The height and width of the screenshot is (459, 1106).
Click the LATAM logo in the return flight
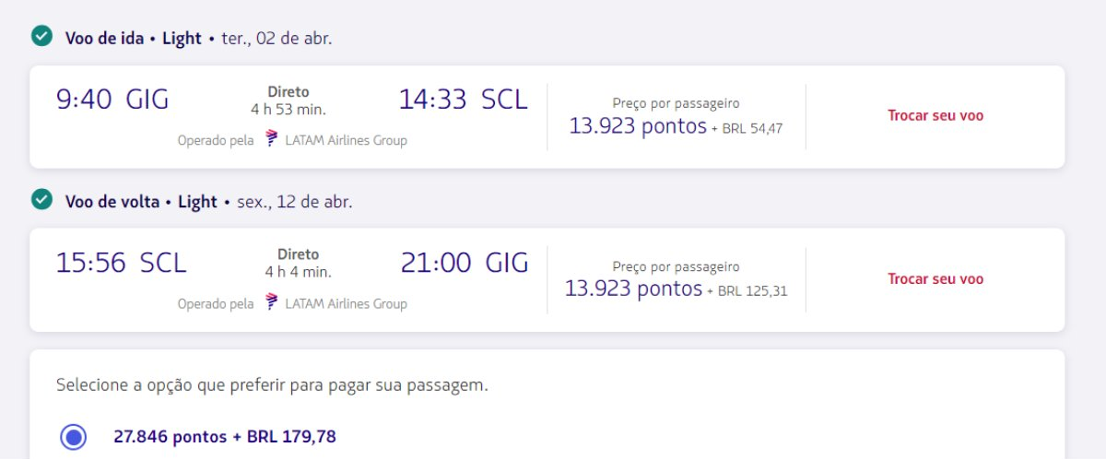coord(271,302)
